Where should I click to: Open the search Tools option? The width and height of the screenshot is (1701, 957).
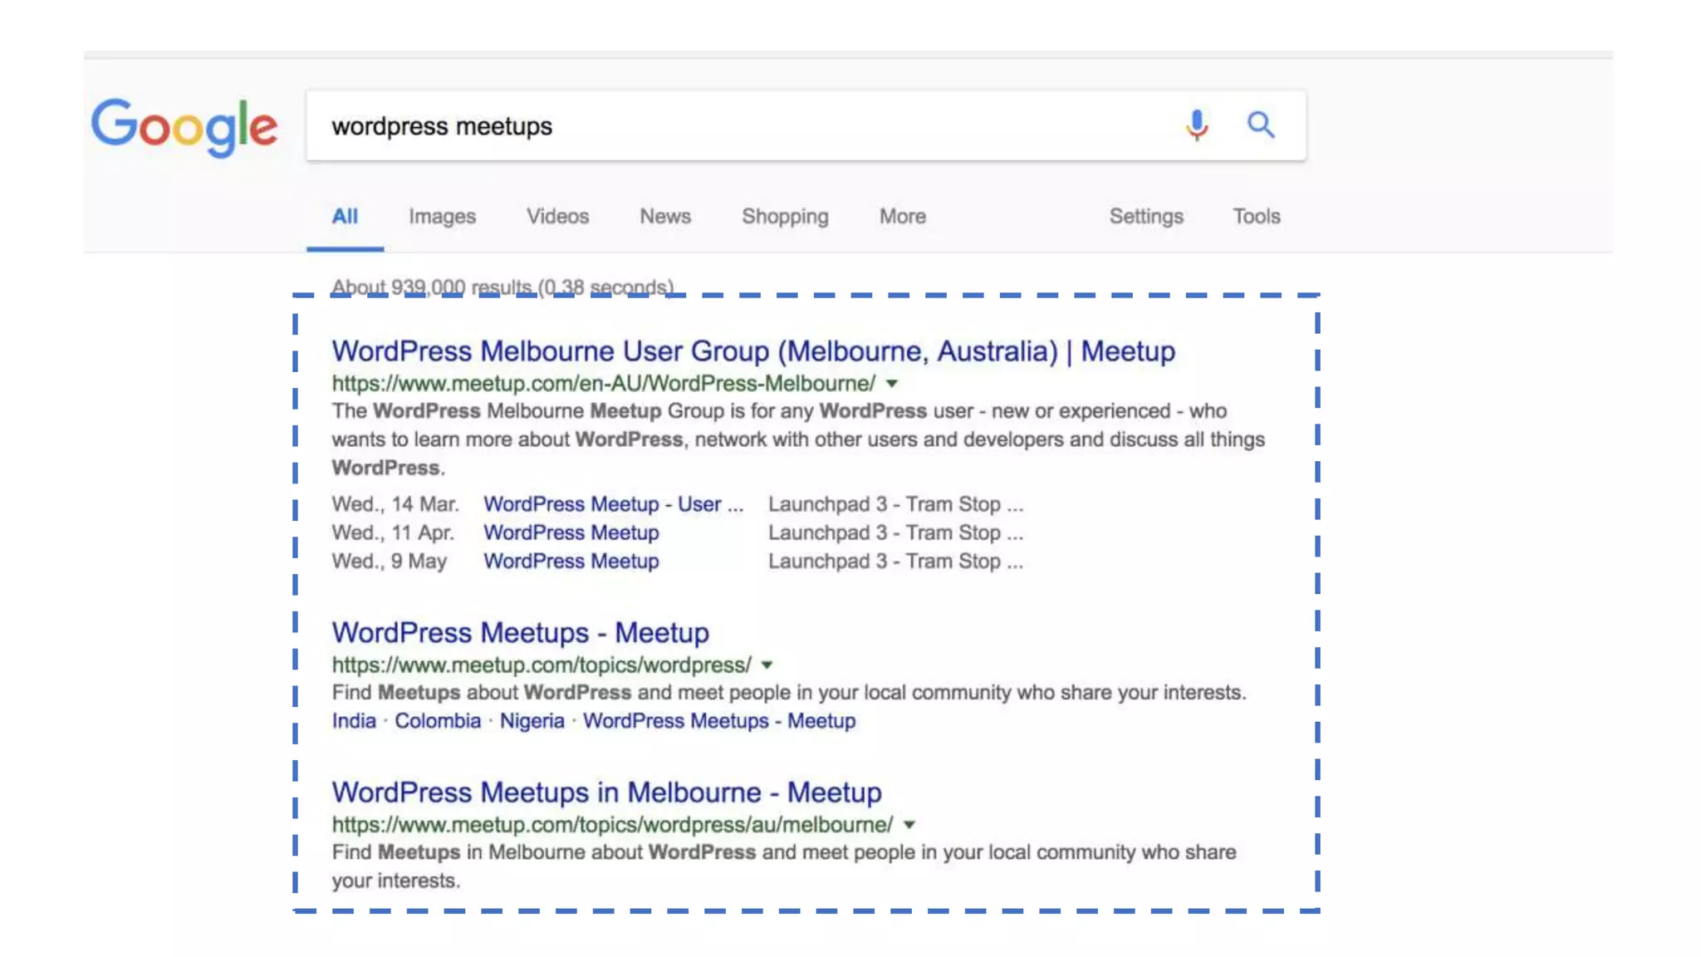(1256, 217)
